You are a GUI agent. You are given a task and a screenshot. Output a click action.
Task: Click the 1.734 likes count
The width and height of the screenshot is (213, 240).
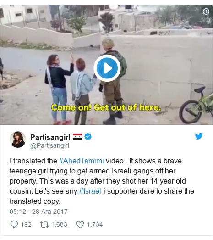click(95, 224)
